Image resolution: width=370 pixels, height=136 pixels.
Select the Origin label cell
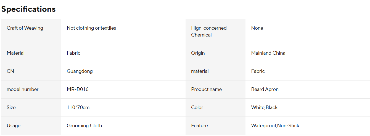pyautogui.click(x=198, y=53)
